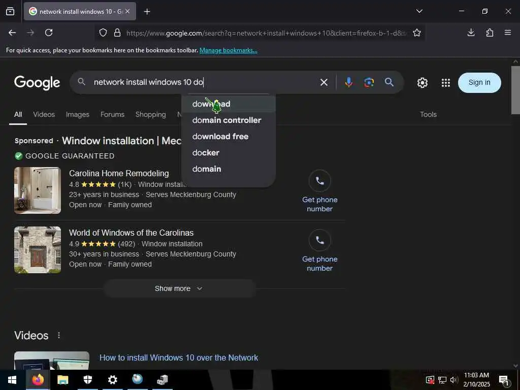Reload the current page
This screenshot has height=390, width=520.
[x=49, y=32]
